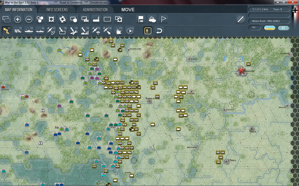Click the factory icon in the toolbar
The width and height of the screenshot is (299, 186).
pos(96,19)
